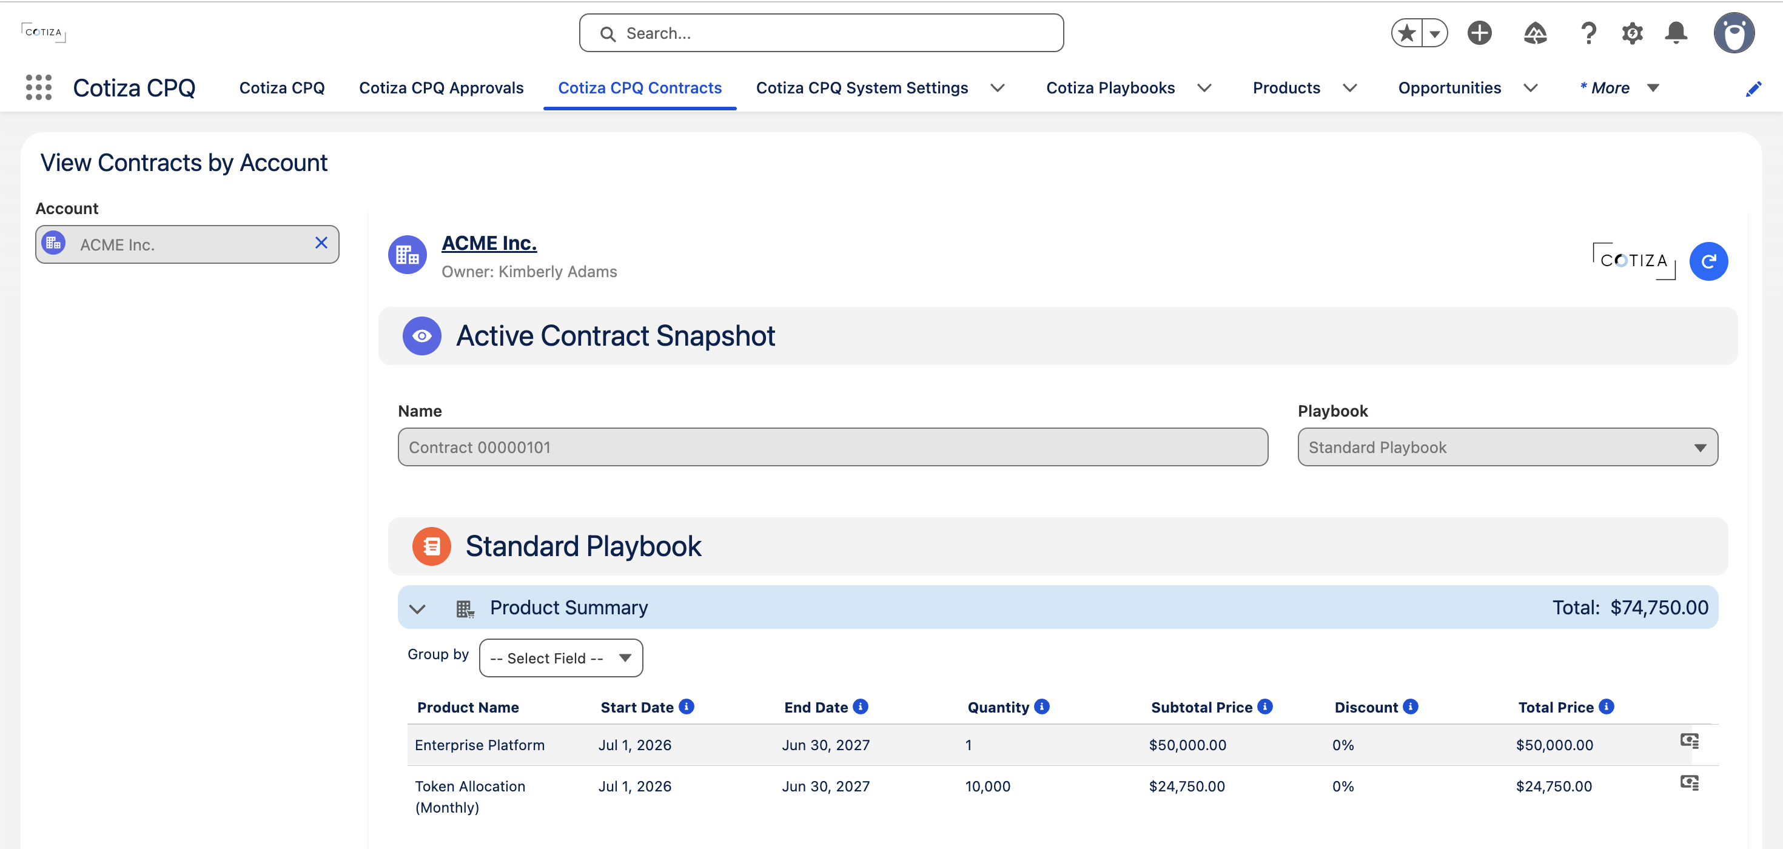
Task: Select Cotiza CPQ Contracts tab
Action: [640, 88]
